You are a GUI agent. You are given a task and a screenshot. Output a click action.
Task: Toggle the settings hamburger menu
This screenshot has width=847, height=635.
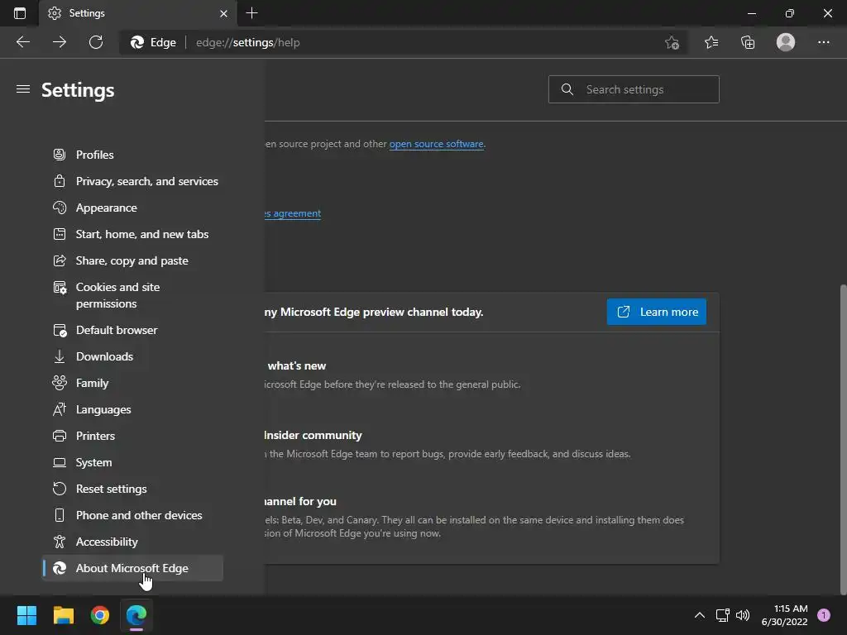pyautogui.click(x=22, y=89)
